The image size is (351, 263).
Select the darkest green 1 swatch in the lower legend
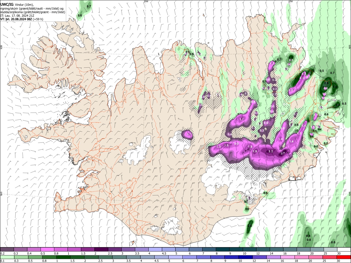[x=63, y=257]
